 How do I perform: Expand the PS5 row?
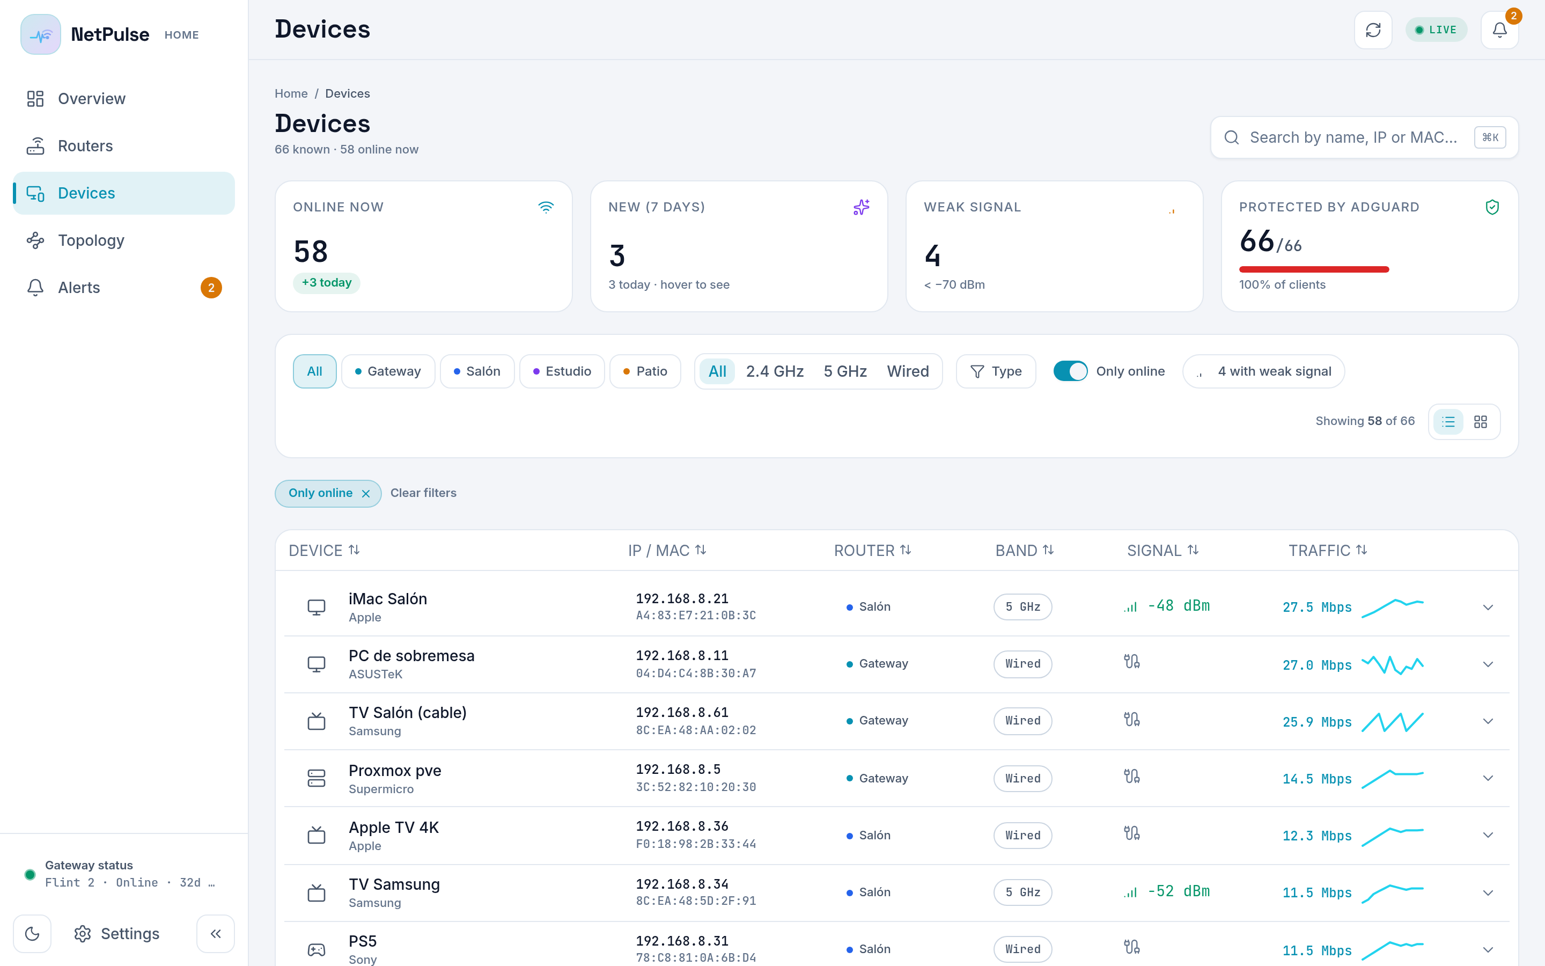click(x=1488, y=949)
